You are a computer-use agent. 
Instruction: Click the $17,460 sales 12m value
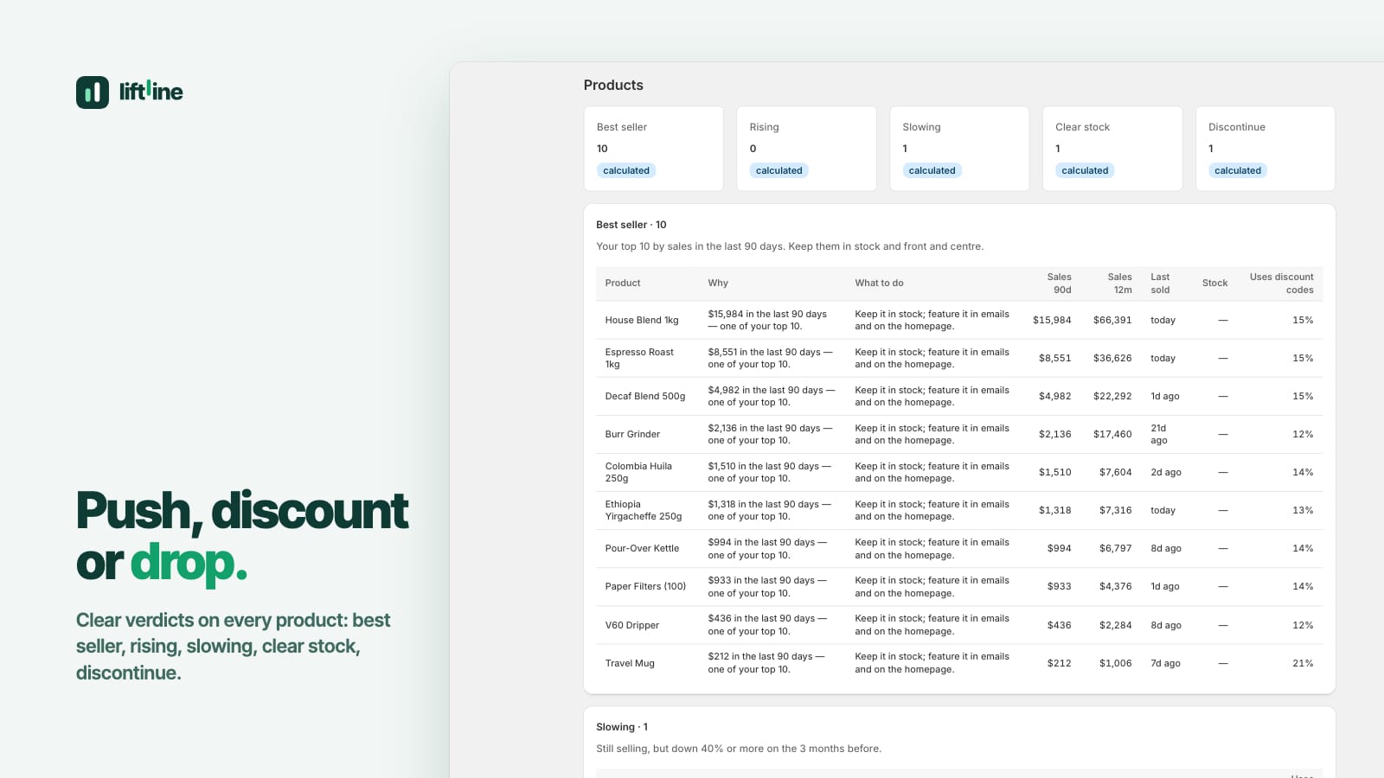1112,434
